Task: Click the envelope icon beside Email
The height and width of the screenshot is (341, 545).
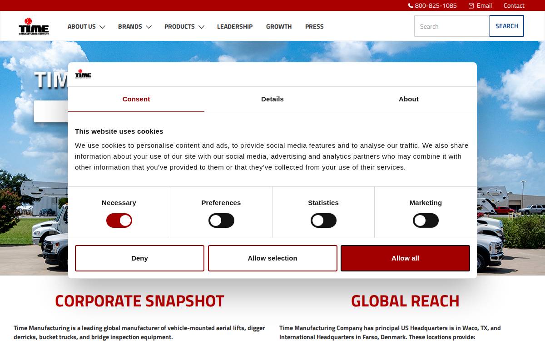Action: [471, 5]
